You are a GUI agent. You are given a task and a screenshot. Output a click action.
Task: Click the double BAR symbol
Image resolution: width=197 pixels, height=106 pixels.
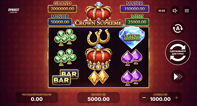(65, 77)
